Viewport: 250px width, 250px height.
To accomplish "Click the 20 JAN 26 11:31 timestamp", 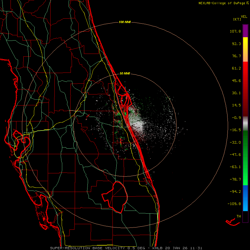I will coord(184,248).
